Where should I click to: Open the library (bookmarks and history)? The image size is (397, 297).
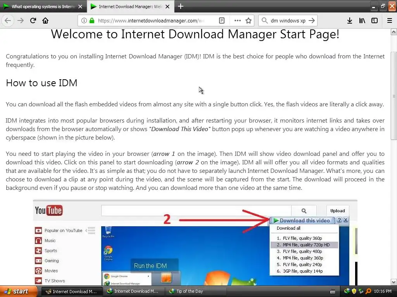(362, 20)
